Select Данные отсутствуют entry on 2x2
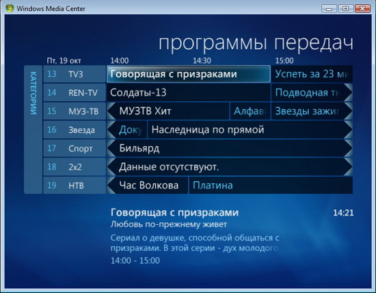Viewport: 376px width, 293px height. (230, 167)
